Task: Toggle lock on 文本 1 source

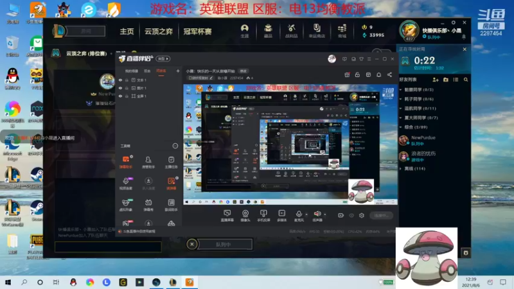Action: [x=127, y=80]
